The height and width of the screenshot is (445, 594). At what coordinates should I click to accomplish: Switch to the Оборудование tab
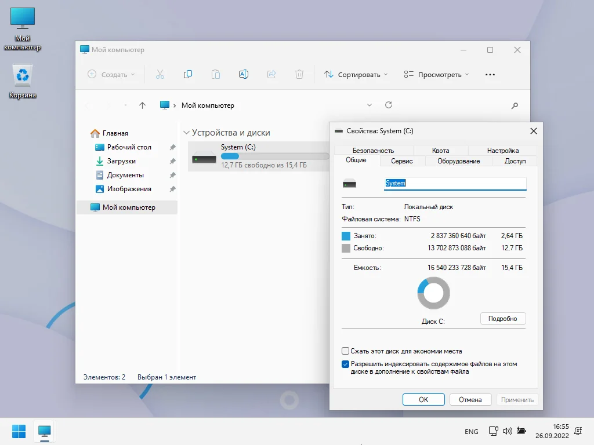click(458, 161)
